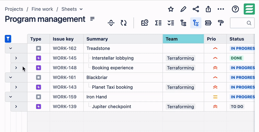The width and height of the screenshot is (259, 132).
Task: Click the epic icon for WORK-139
Action: 39,107
